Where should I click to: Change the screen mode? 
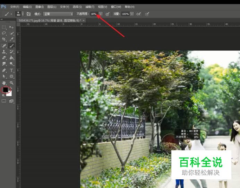11,101
